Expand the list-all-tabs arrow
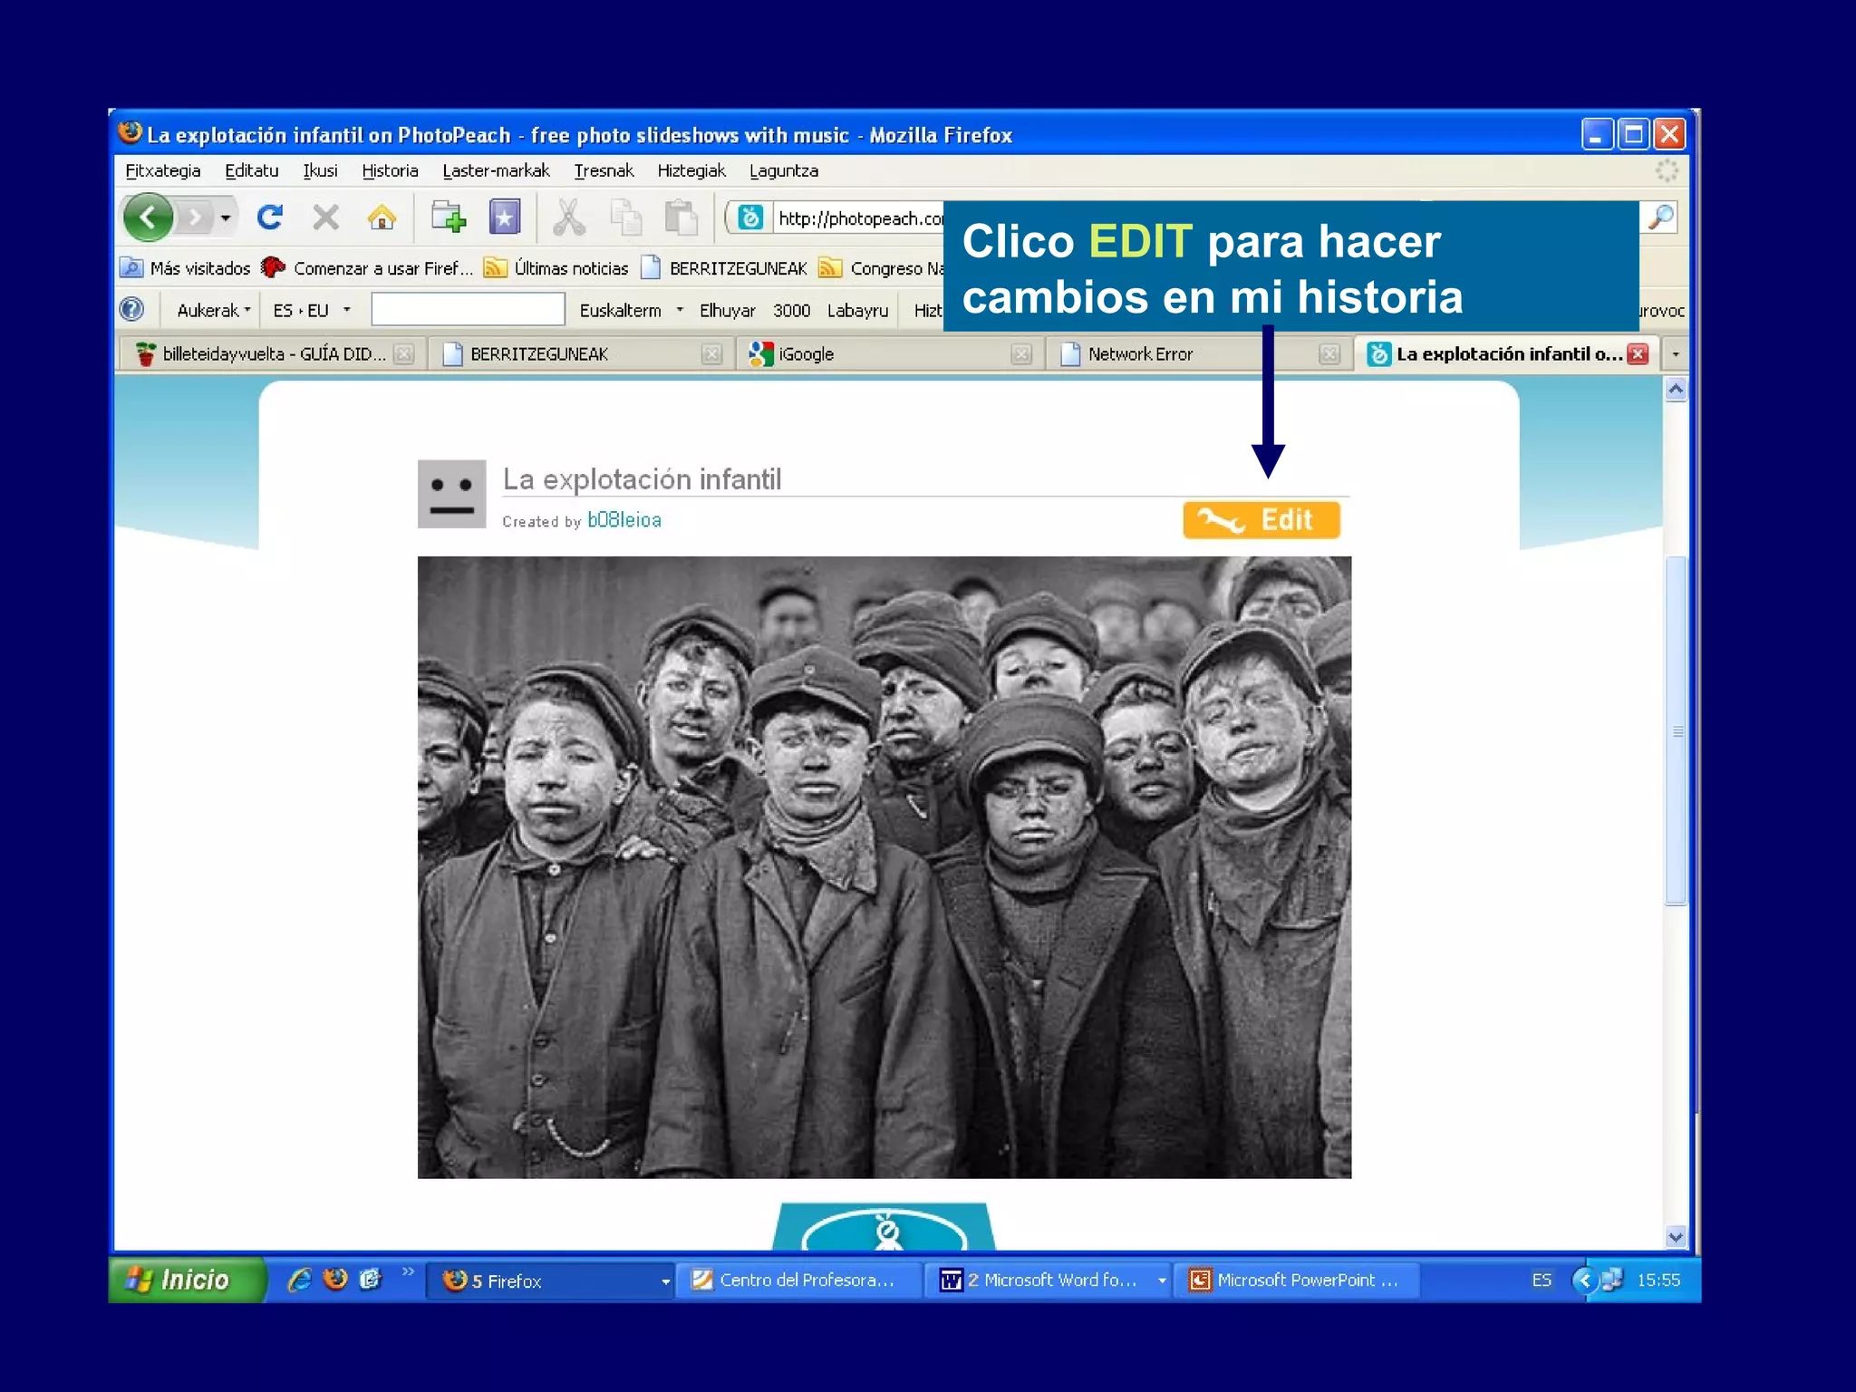The width and height of the screenshot is (1856, 1392). click(x=1675, y=354)
